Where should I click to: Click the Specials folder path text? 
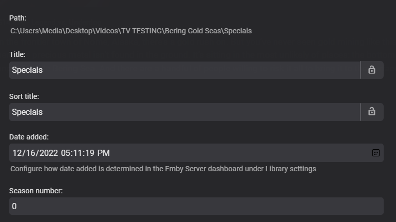237,31
